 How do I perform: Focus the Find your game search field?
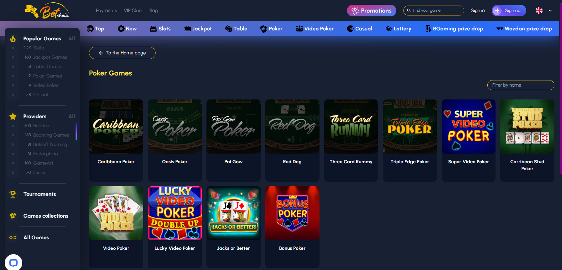(434, 11)
